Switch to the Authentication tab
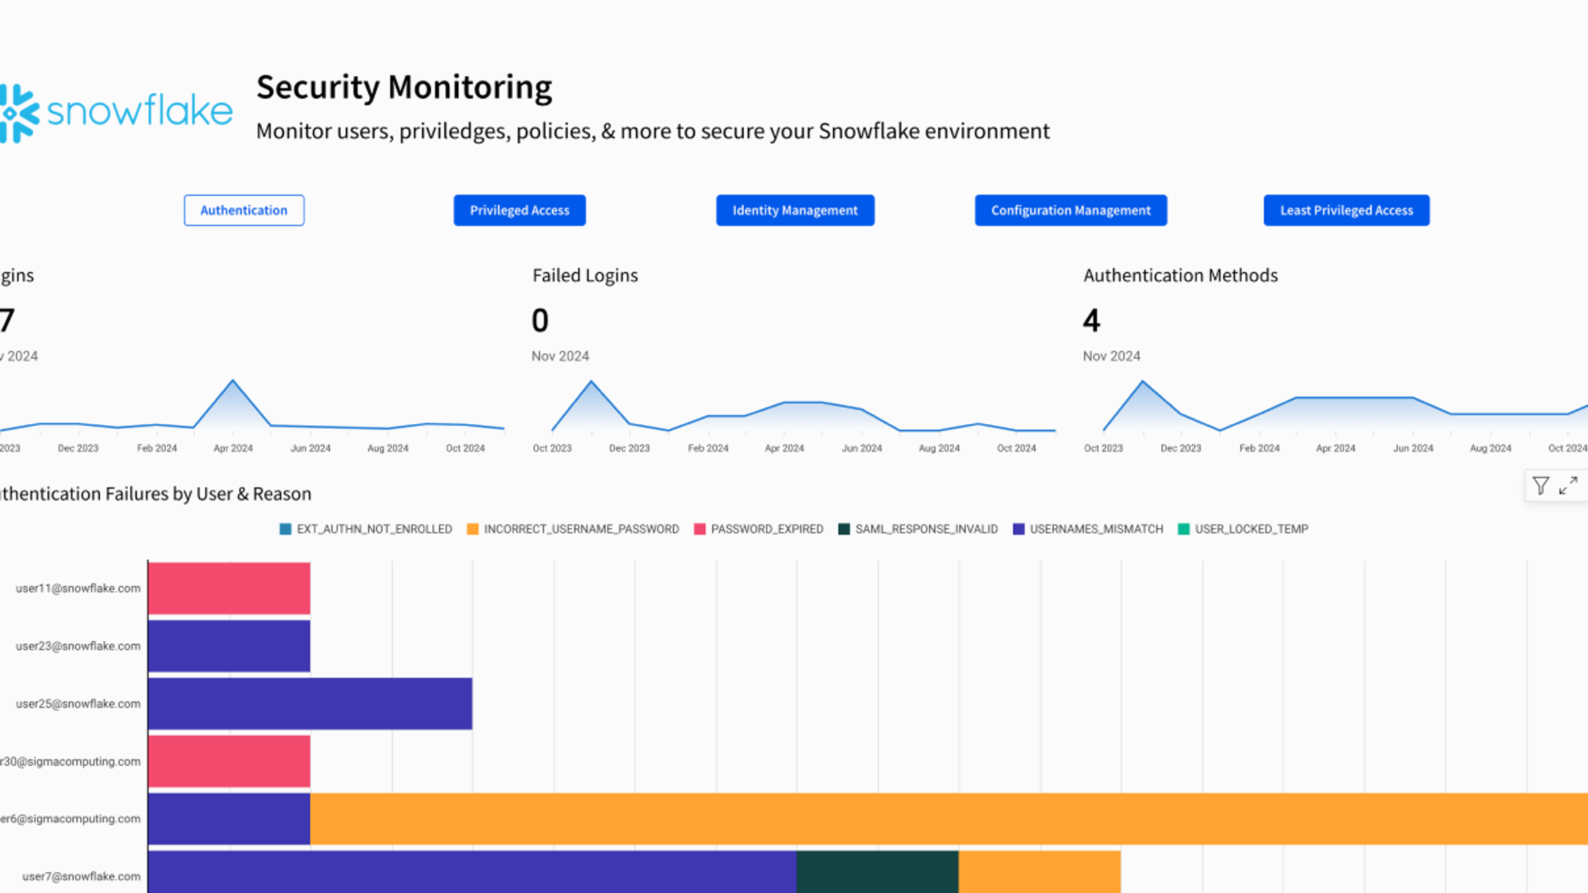Image resolution: width=1588 pixels, height=893 pixels. click(244, 210)
